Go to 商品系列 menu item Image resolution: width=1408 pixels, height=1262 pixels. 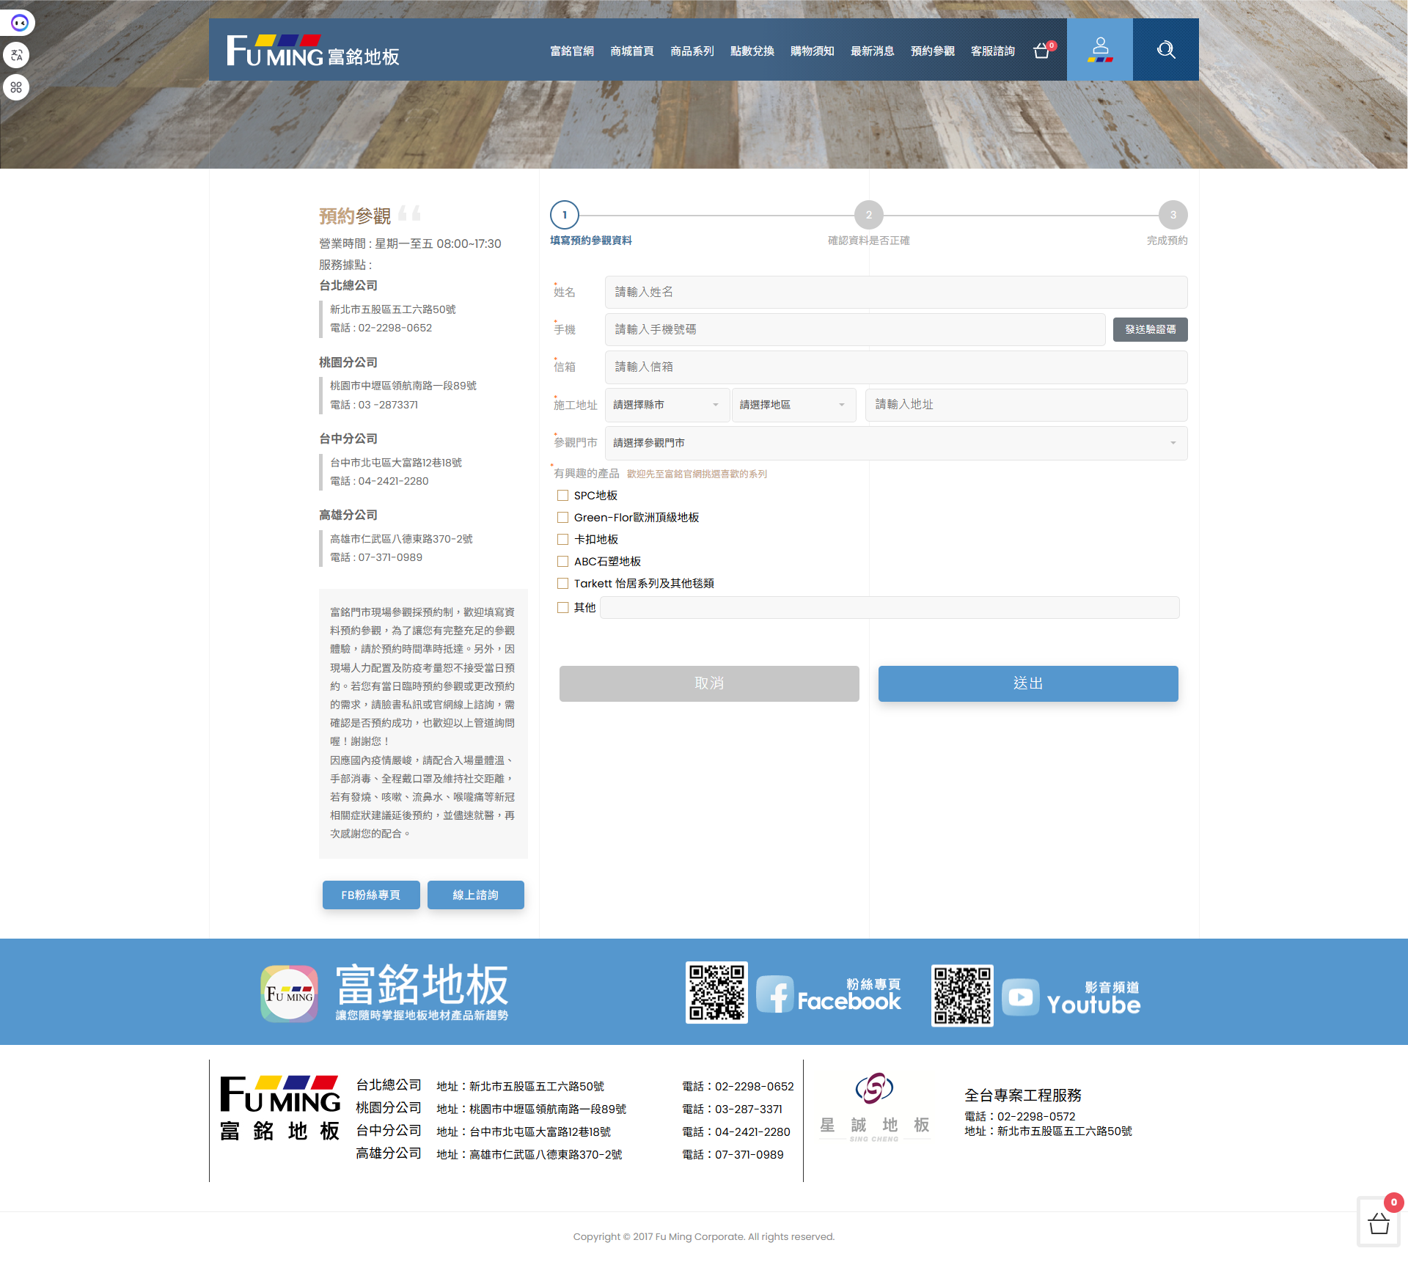click(692, 51)
